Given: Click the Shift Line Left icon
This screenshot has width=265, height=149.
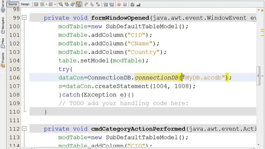Looking at the screenshot, I should [x=106, y=5].
